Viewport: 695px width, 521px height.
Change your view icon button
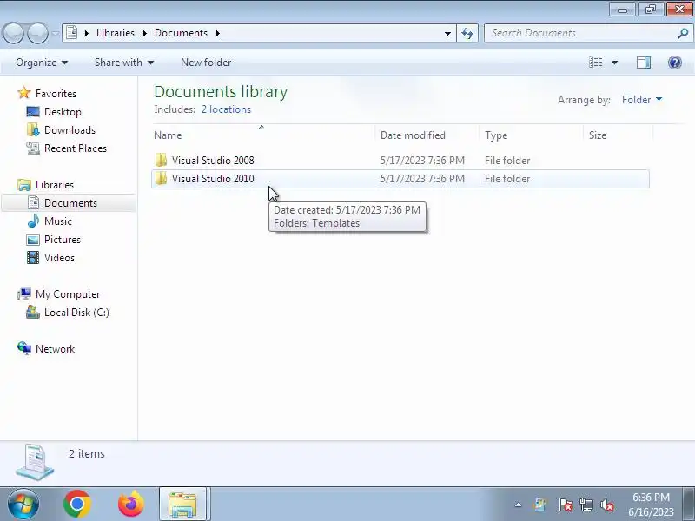pyautogui.click(x=595, y=63)
